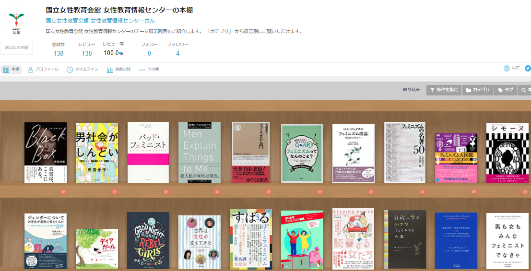
Task: Click review icon under フェミニズムってなんのこと?
Action: tap(320, 192)
